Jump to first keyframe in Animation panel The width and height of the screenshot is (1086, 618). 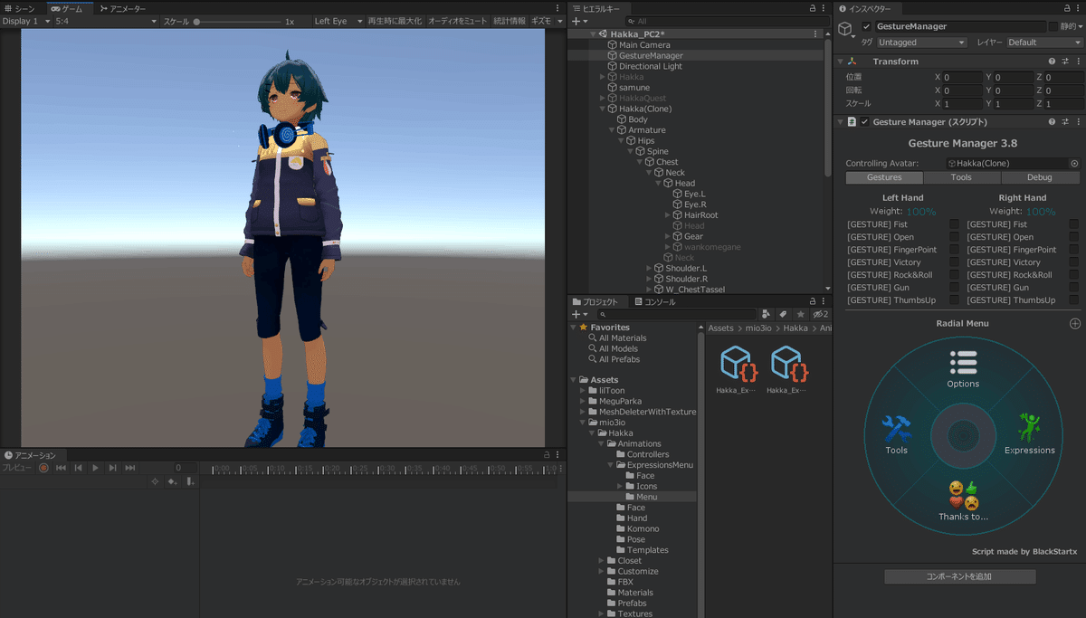coord(61,468)
